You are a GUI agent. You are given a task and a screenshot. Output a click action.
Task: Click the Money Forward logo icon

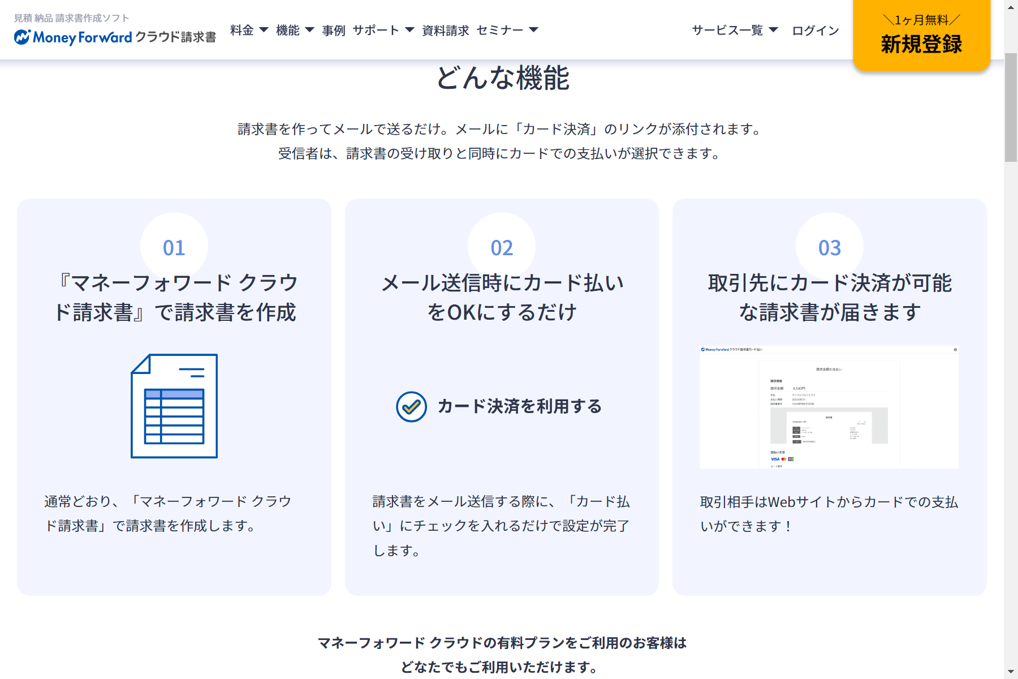tap(23, 37)
